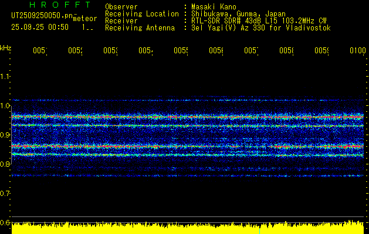Screen dimensions: 369x234
Task: Click the yellow signal level graph at bottom
Action: (x=188, y=228)
